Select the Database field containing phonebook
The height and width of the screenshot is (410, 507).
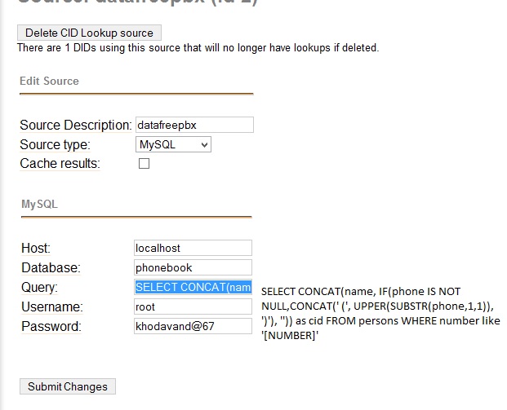pyautogui.click(x=193, y=267)
